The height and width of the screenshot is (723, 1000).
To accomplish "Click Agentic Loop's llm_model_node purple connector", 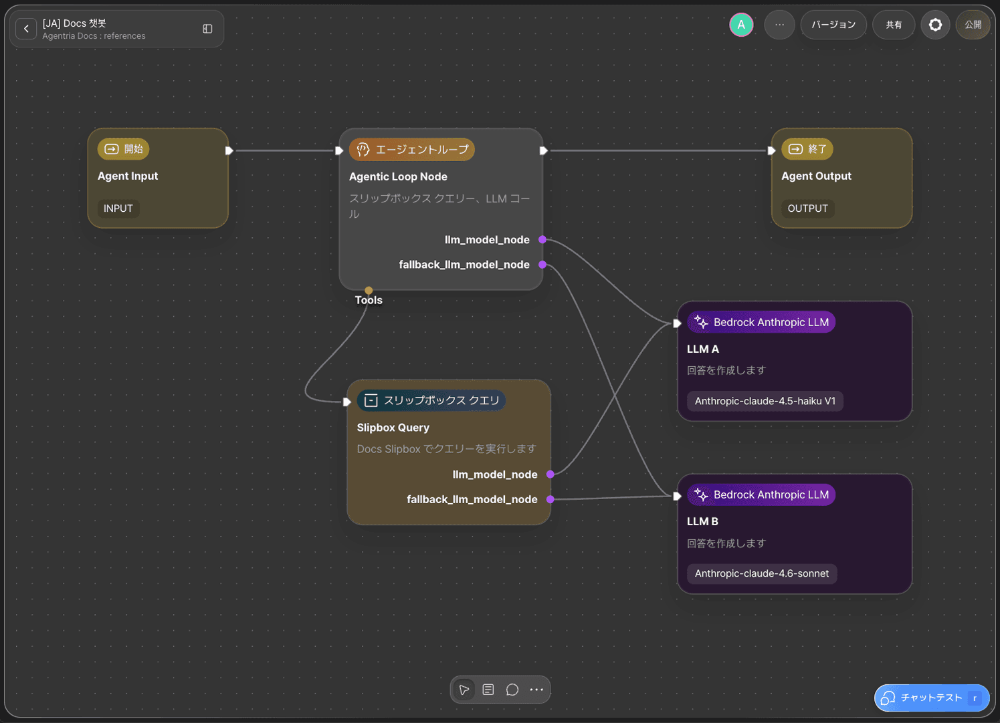I will coord(542,239).
